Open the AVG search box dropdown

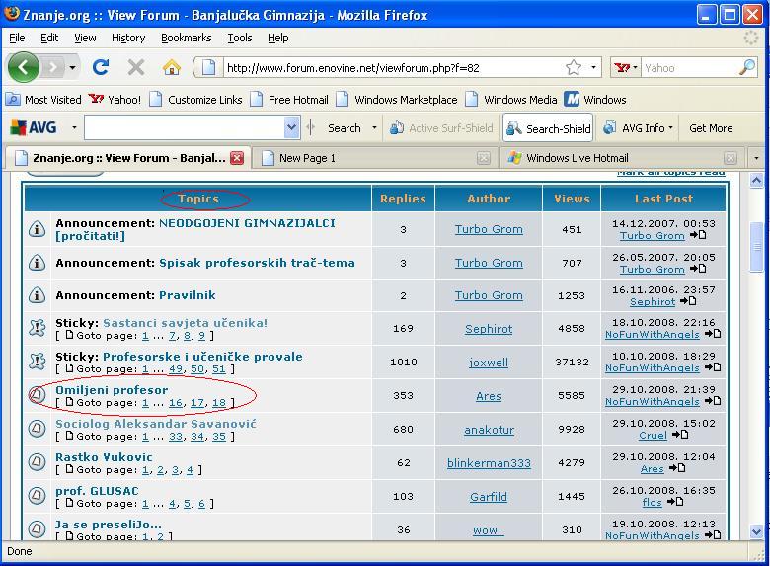click(291, 128)
